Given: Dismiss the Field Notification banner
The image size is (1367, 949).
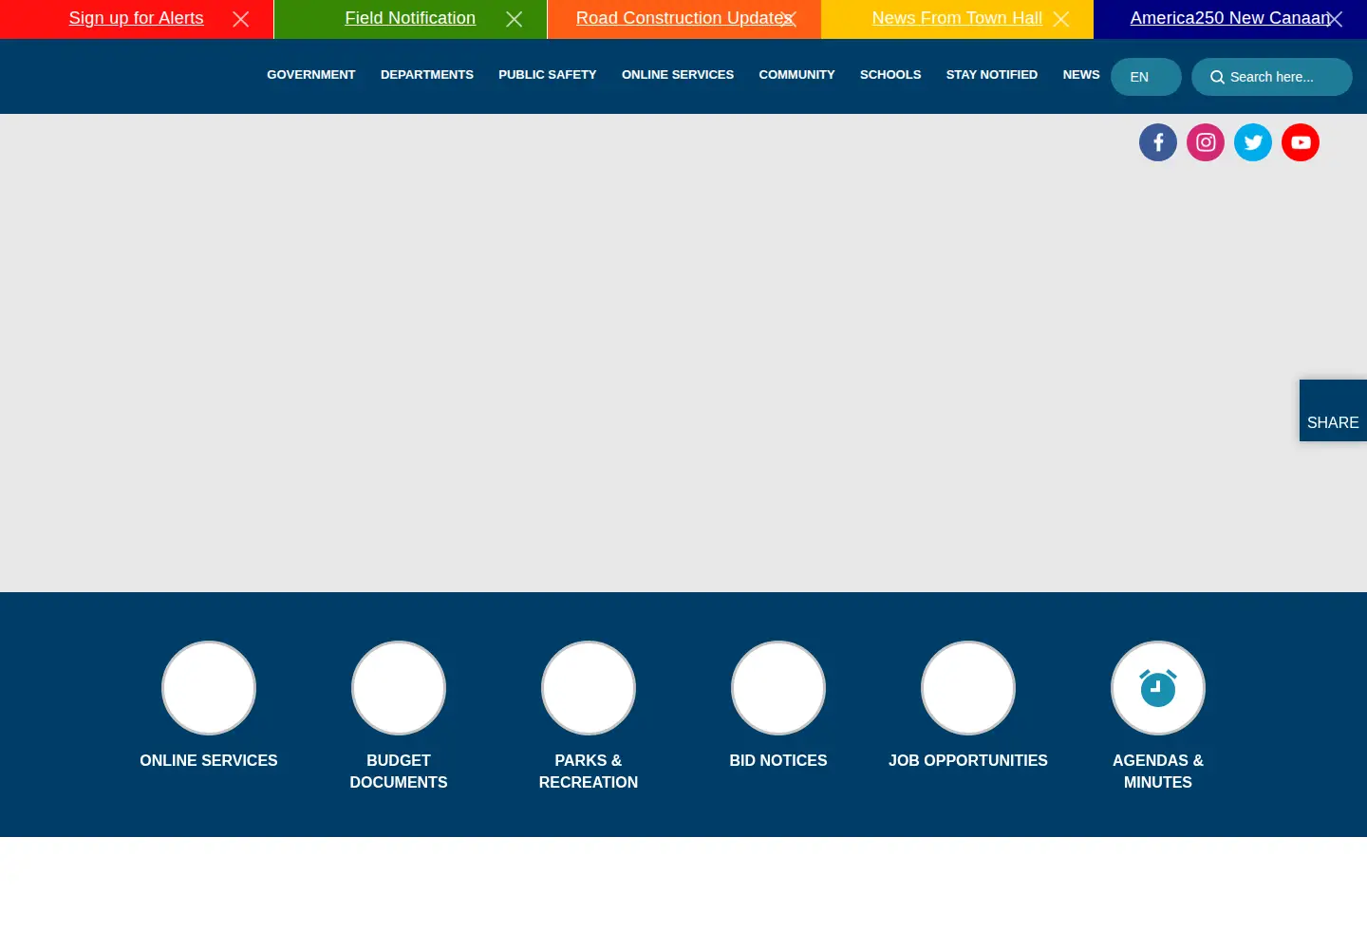Looking at the screenshot, I should point(515,19).
